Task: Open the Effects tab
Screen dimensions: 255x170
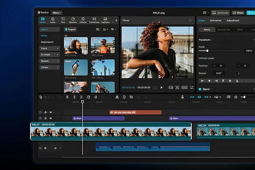Action: (x=83, y=20)
